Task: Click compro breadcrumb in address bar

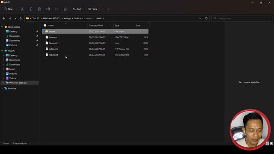Action: [88, 18]
